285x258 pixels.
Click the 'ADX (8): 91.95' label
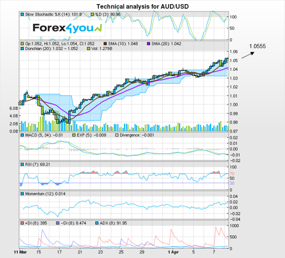click(113, 223)
